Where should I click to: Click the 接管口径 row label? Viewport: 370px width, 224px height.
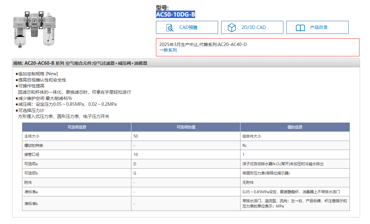(32, 155)
